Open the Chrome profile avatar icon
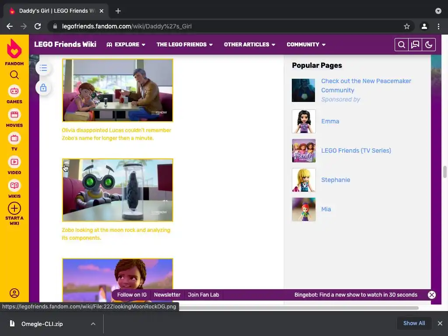Screen dimensions: 448x336 click(424, 26)
